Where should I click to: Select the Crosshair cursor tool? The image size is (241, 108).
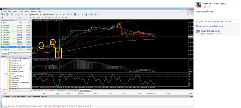[6, 18]
